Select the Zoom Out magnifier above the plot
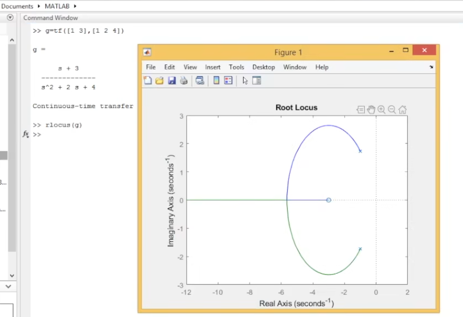Image resolution: width=463 pixels, height=317 pixels. (x=392, y=109)
